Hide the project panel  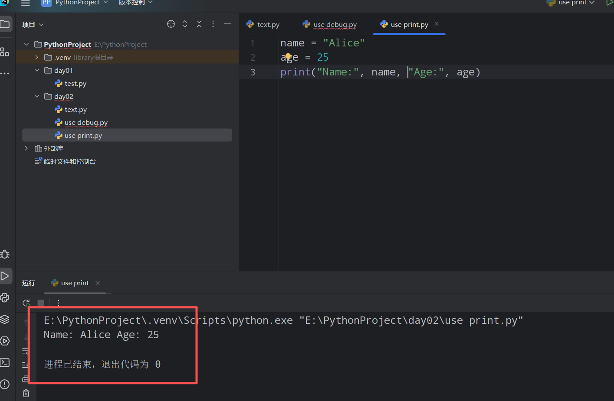tap(227, 24)
